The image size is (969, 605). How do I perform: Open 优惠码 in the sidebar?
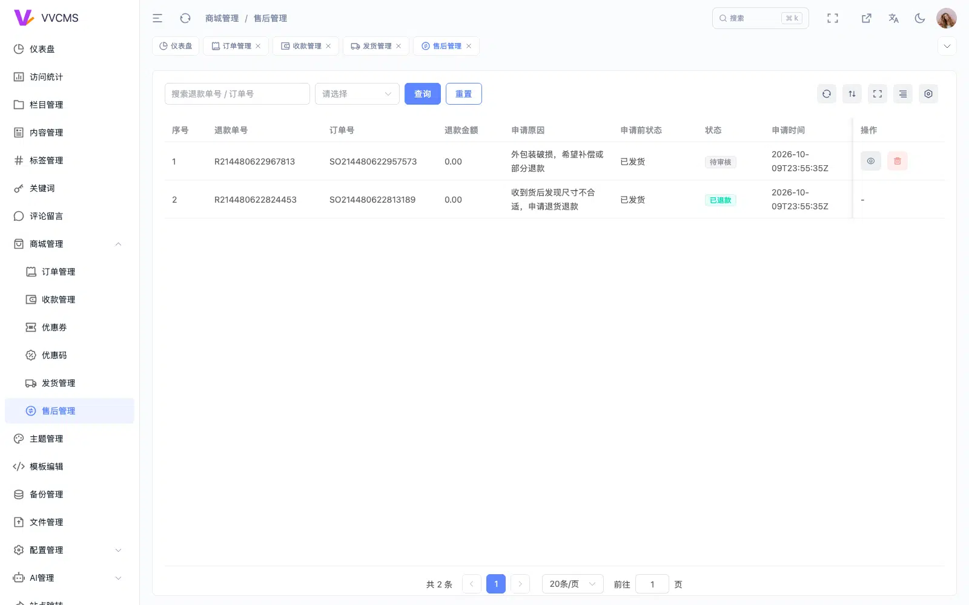(70, 355)
